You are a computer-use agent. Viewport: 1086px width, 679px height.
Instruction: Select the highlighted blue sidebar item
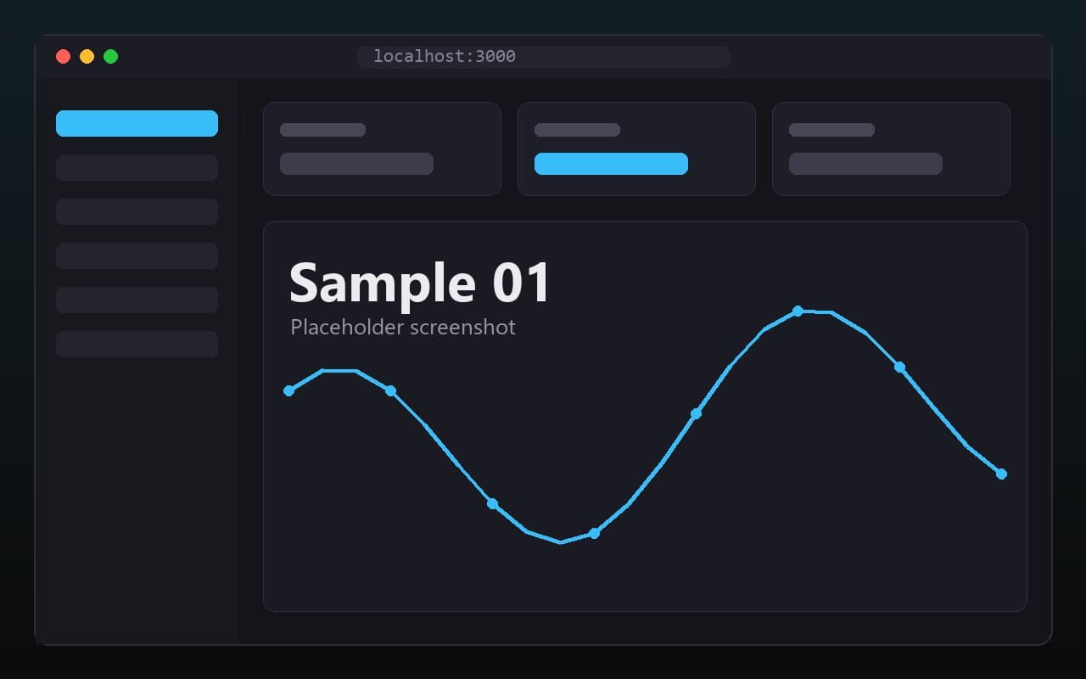click(x=137, y=123)
